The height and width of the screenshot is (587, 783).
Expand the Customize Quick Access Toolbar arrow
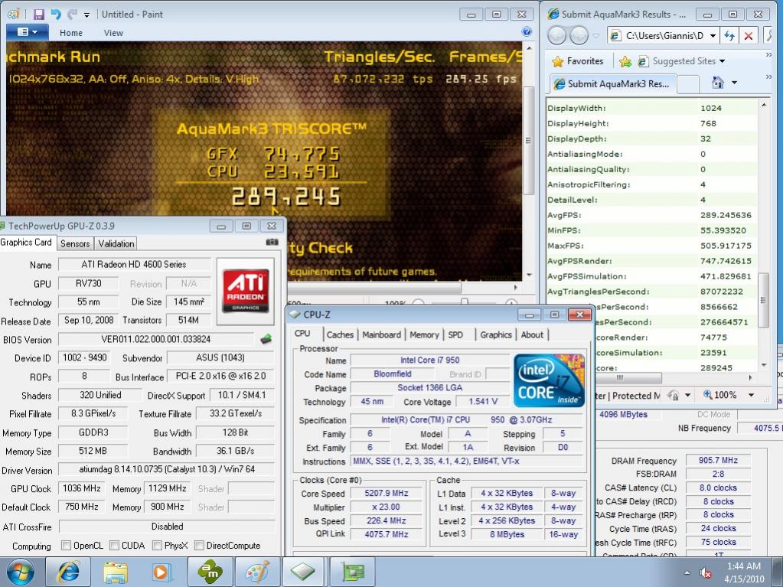(x=86, y=15)
